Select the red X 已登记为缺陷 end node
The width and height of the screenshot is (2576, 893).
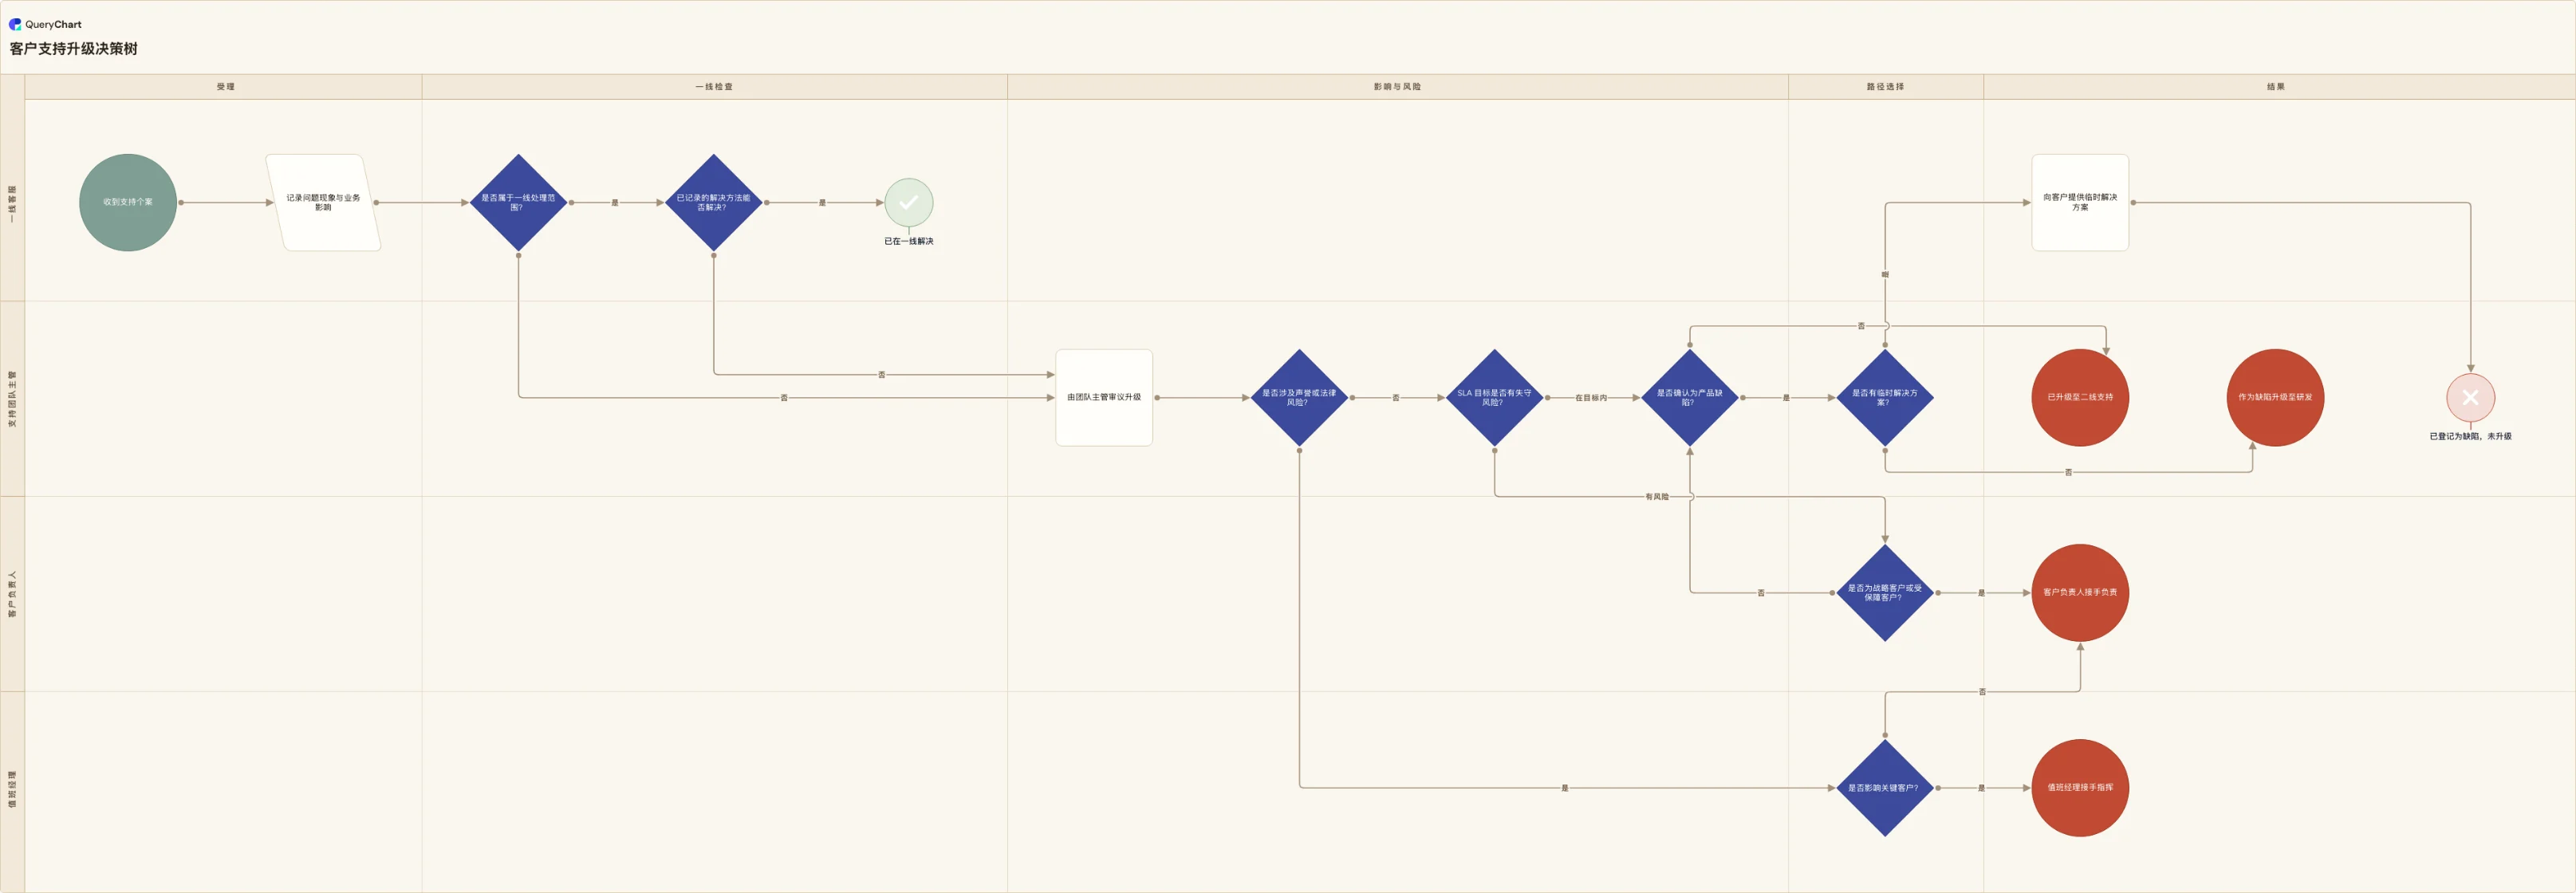tap(2470, 397)
